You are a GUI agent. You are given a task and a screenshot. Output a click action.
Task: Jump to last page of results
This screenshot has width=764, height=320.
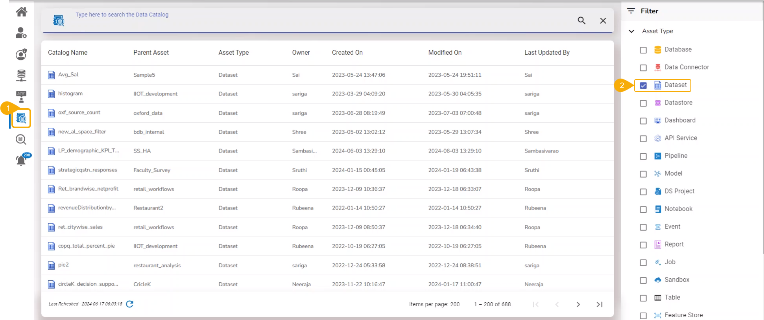[x=600, y=304]
